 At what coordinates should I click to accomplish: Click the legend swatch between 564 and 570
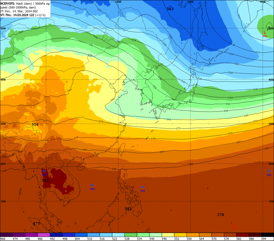[205, 235]
